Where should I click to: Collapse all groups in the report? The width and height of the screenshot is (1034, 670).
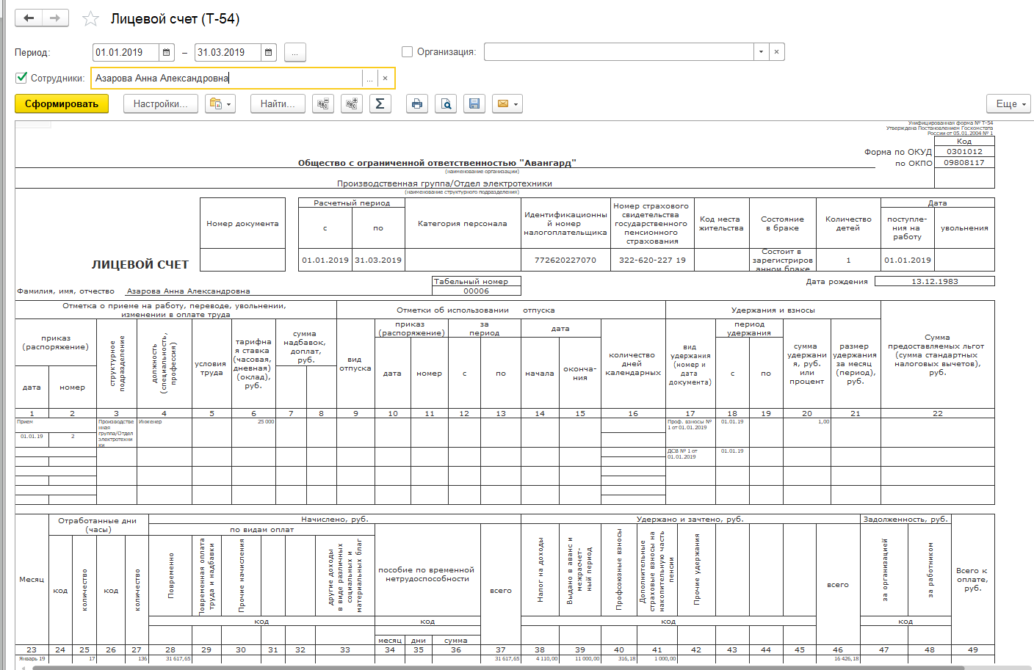(323, 104)
